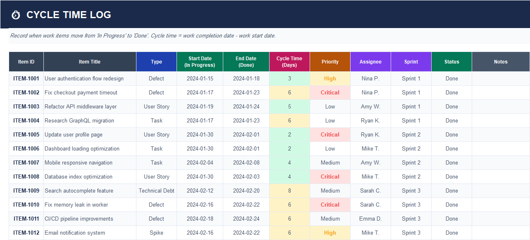Select the 'Nina P.' assignee cell
The width and height of the screenshot is (530, 240).
[370, 78]
